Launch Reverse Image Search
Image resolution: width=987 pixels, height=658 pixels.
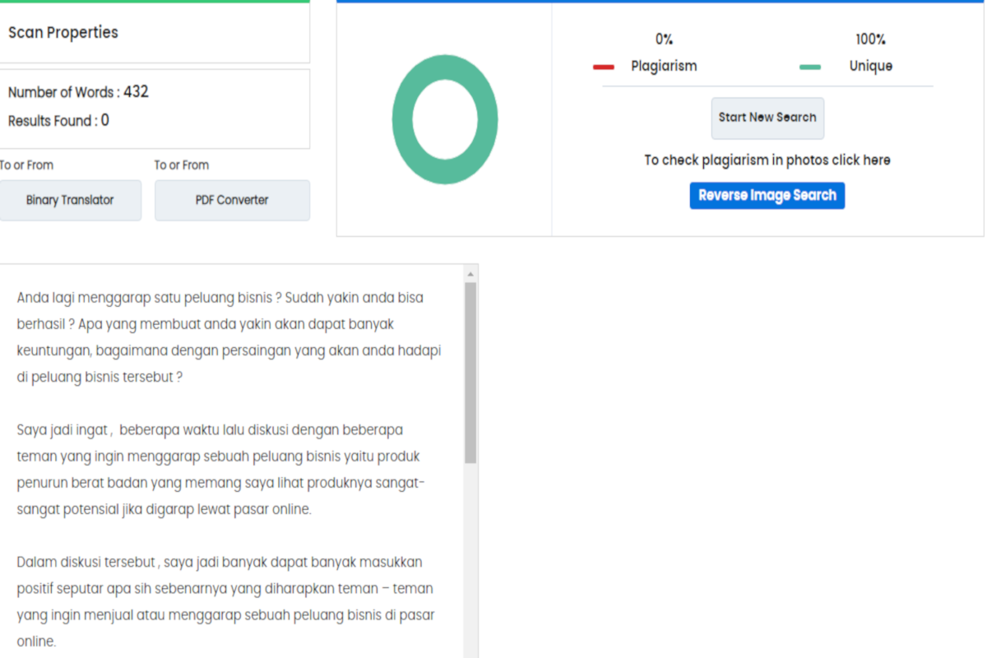point(767,196)
